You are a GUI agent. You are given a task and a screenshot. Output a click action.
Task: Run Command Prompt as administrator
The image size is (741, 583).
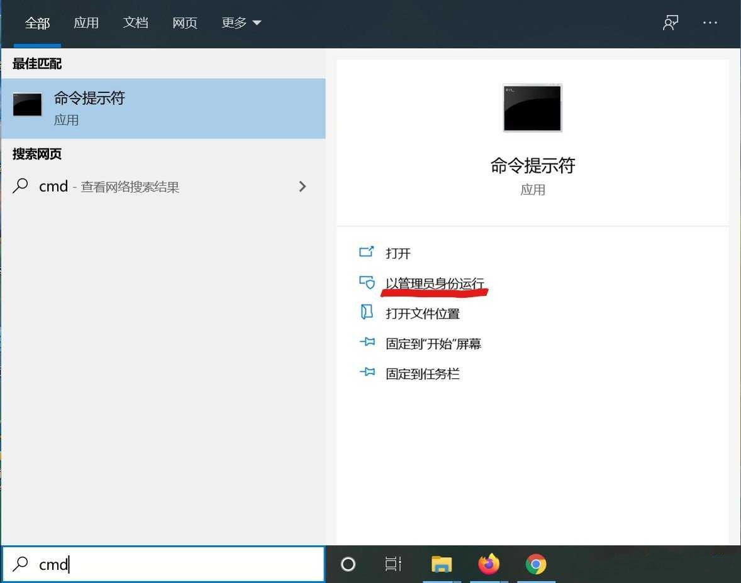tap(434, 283)
